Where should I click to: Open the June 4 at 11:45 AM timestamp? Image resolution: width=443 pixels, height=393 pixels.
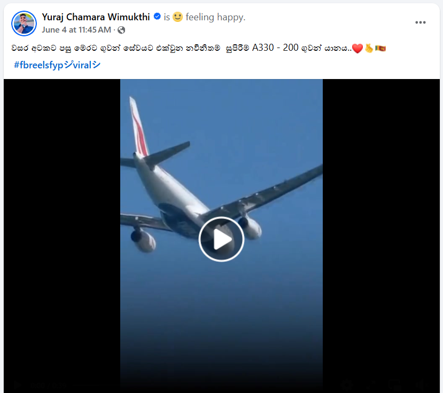76,30
